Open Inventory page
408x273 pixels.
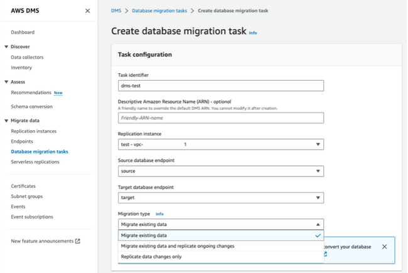pyautogui.click(x=21, y=68)
